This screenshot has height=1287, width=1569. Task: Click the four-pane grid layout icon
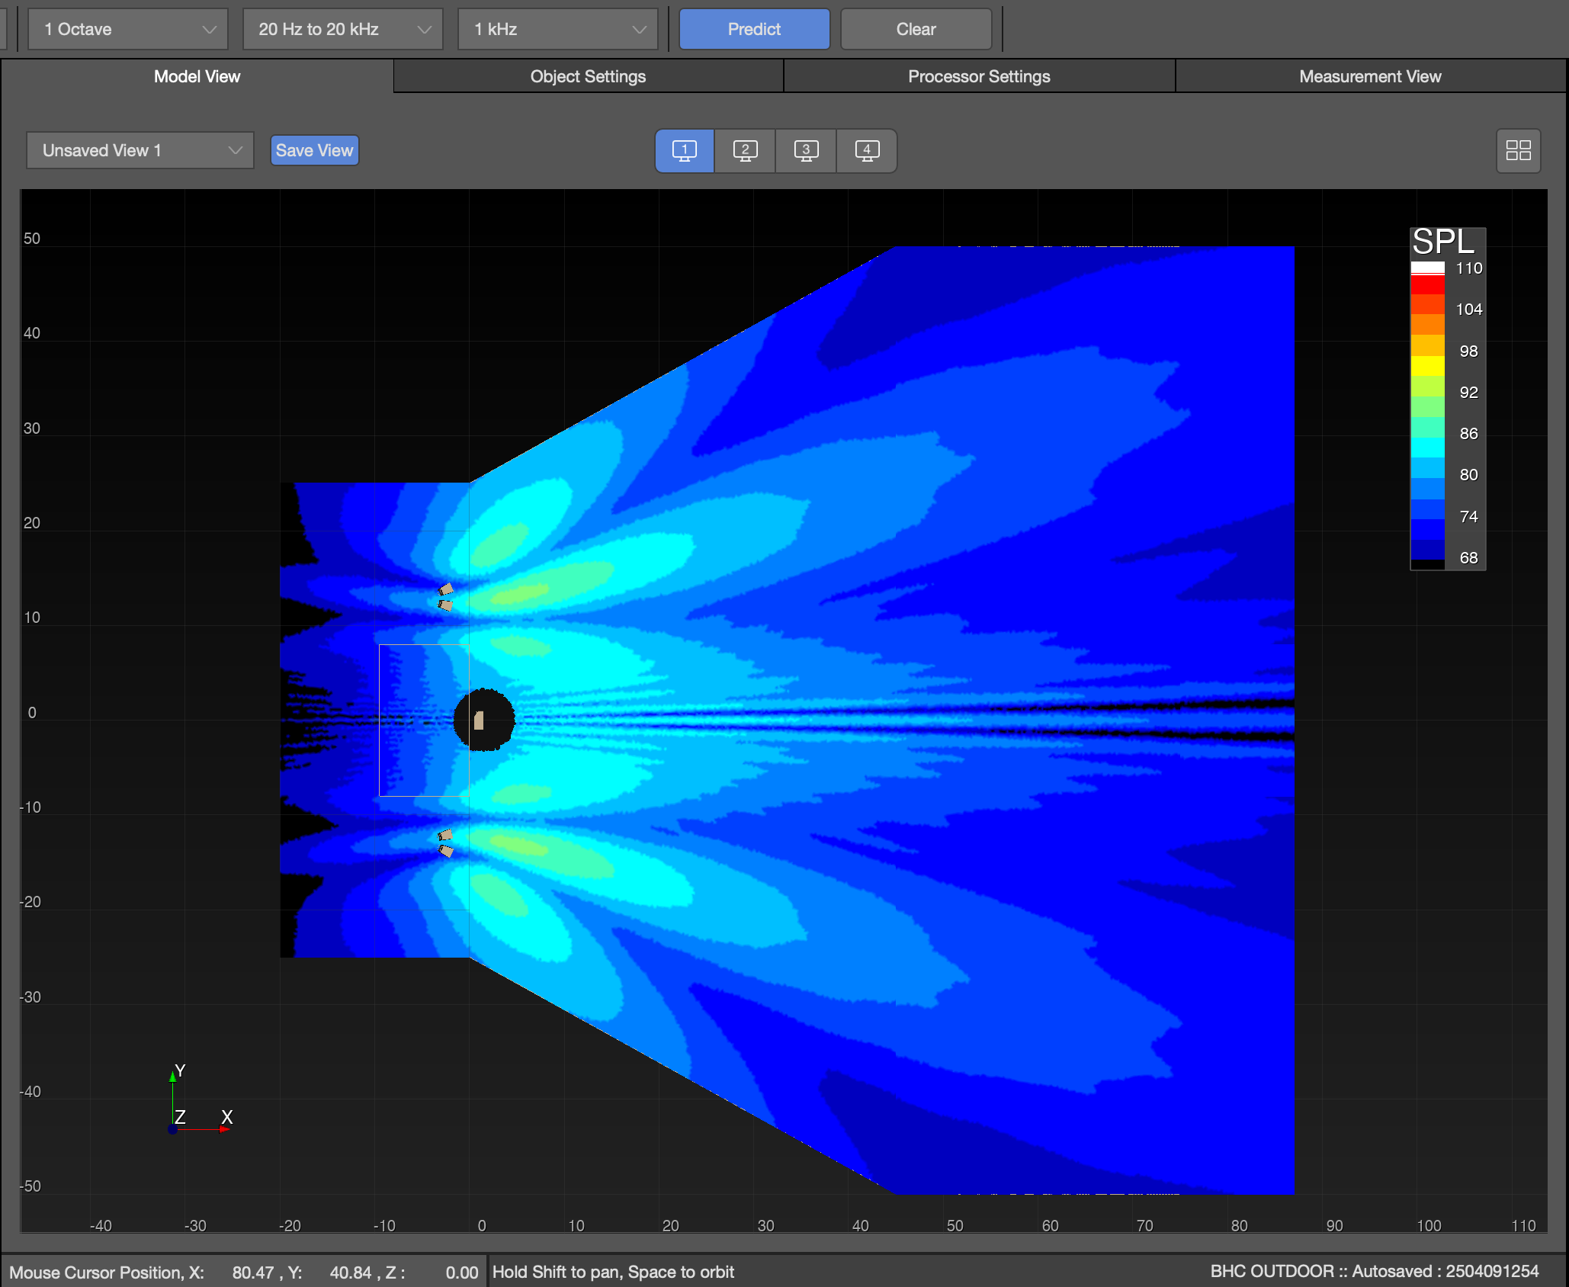1518,150
